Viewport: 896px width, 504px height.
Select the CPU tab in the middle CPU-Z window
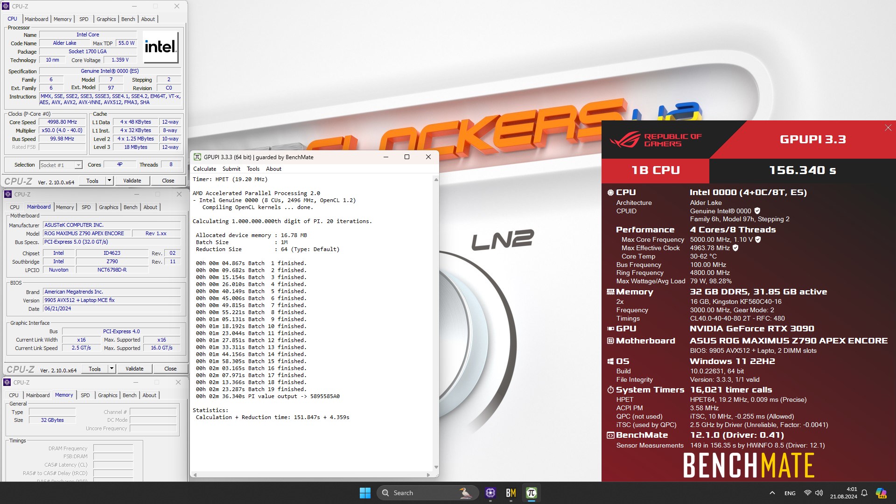coord(15,207)
